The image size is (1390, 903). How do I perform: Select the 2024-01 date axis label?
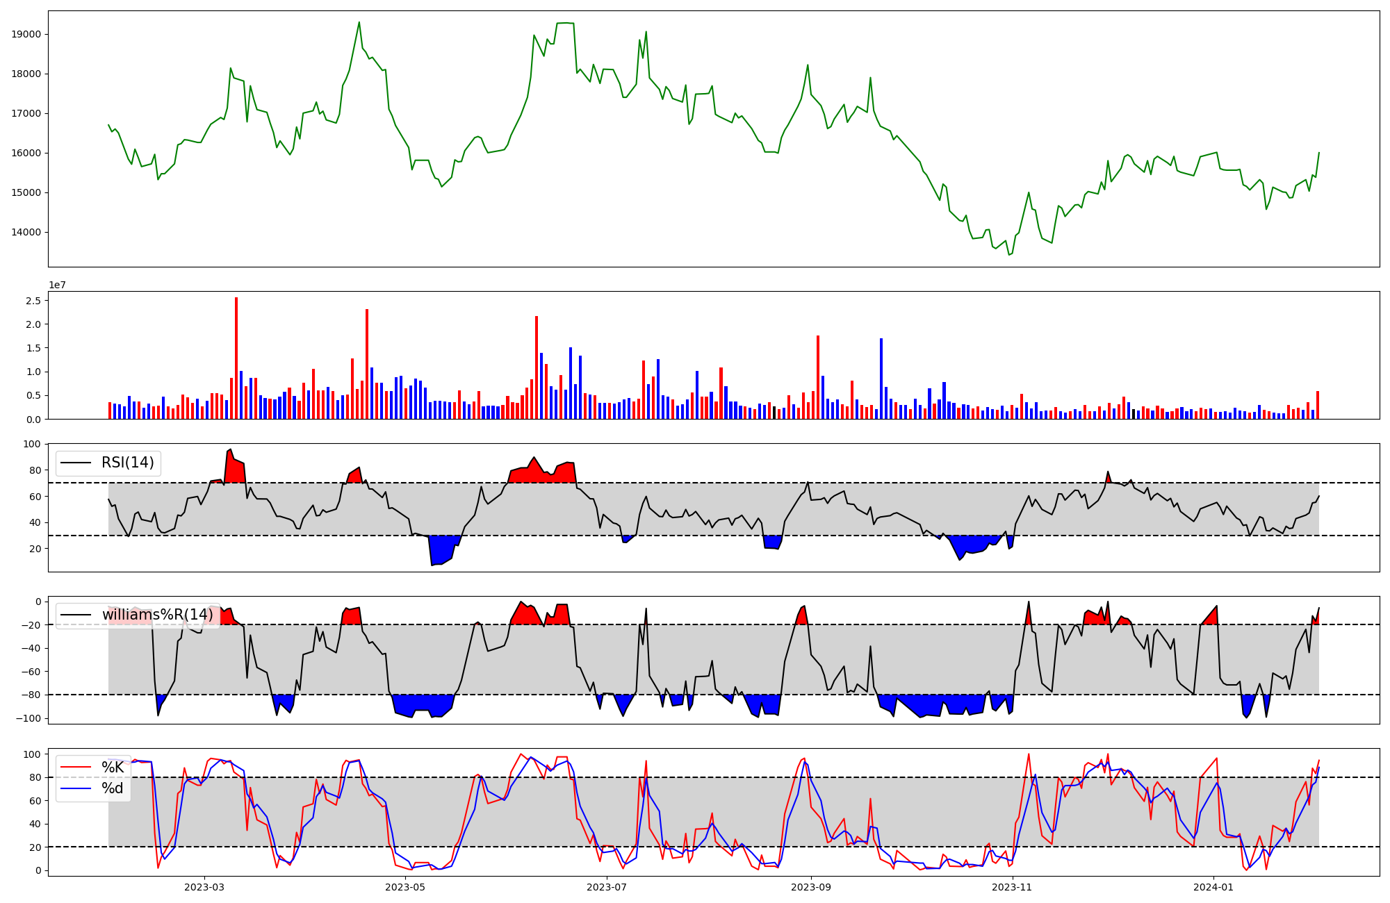click(x=1213, y=887)
